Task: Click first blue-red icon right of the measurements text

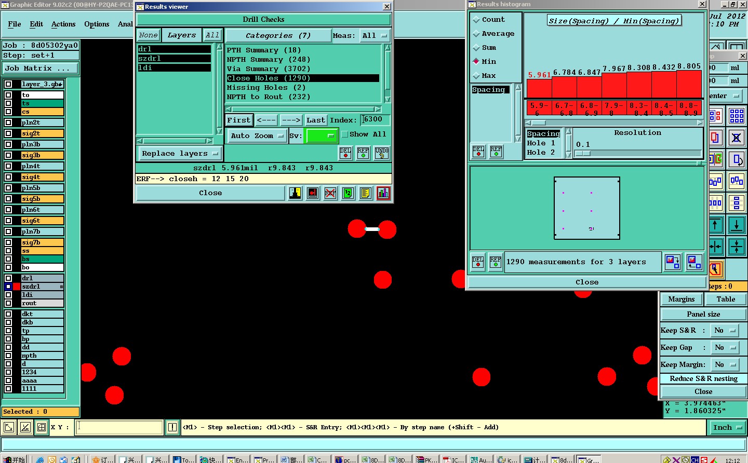Action: point(673,262)
